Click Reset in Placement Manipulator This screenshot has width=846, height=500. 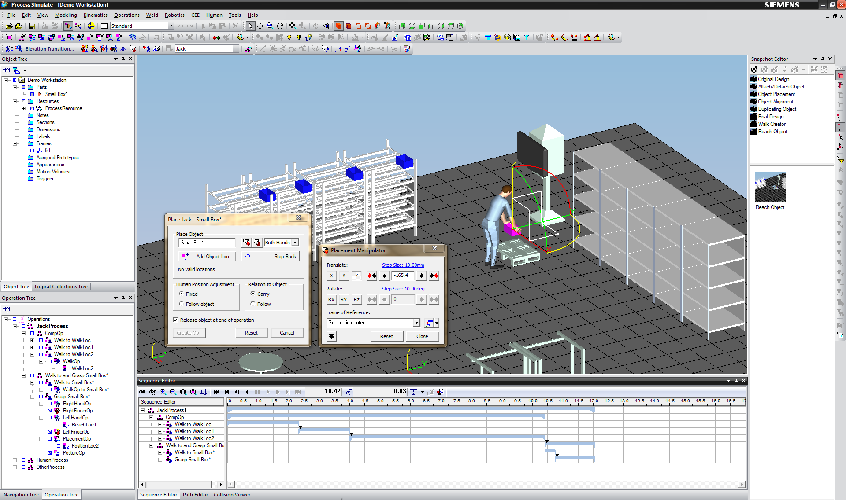point(386,336)
